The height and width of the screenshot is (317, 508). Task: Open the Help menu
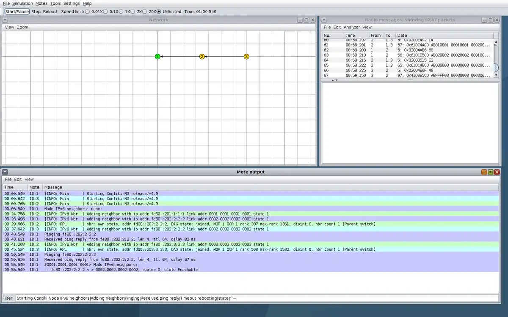pyautogui.click(x=87, y=3)
